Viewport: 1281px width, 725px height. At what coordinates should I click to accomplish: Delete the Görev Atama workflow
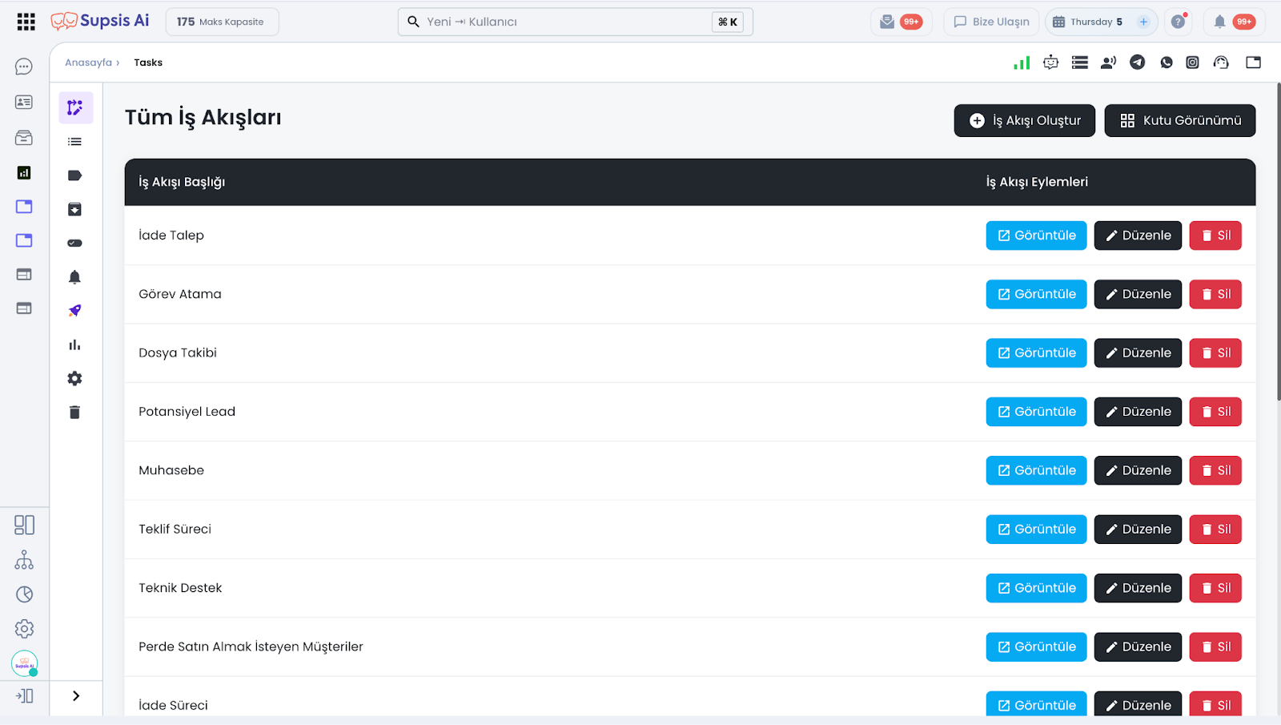point(1215,294)
